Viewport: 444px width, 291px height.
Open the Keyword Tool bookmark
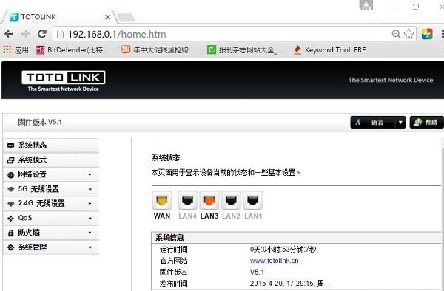pos(333,50)
